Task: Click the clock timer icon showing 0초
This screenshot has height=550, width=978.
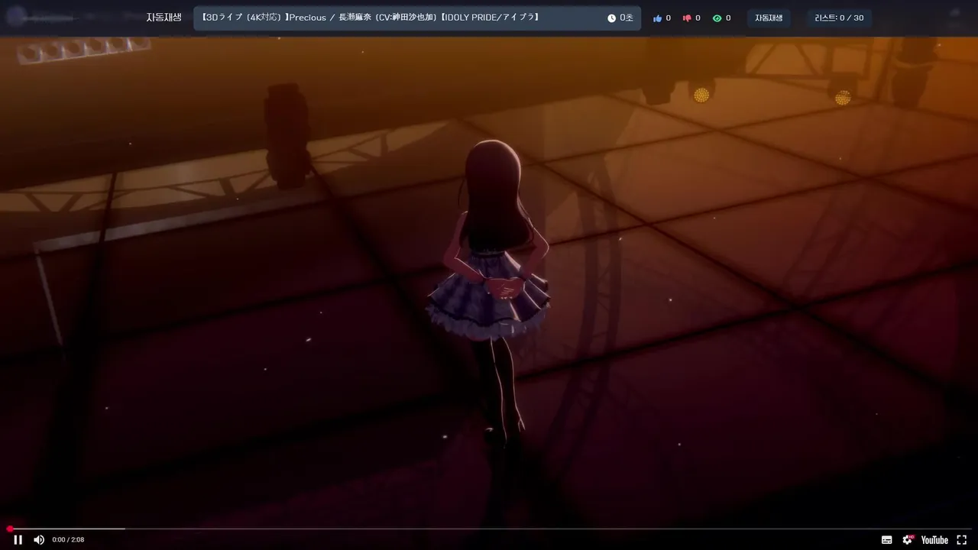Action: [x=611, y=18]
